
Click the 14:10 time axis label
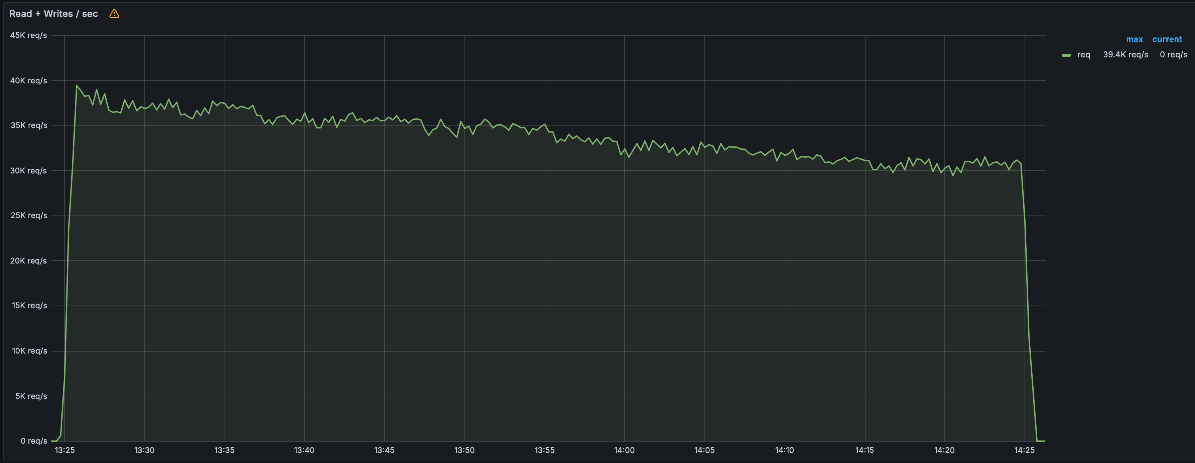coord(784,450)
